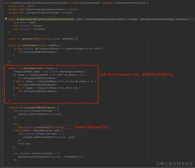The width and height of the screenshot is (195, 168).
Task: Click the afterCompletion method name
Action: coord(32,68)
